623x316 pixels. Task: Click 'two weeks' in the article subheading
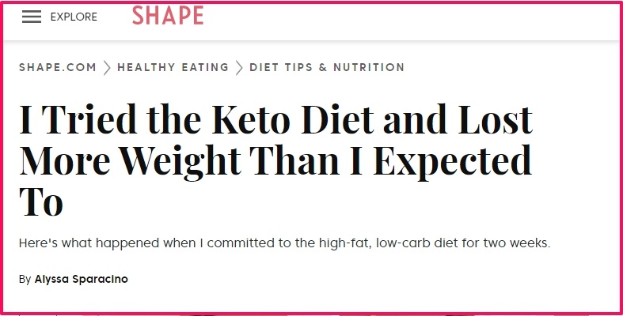click(516, 243)
